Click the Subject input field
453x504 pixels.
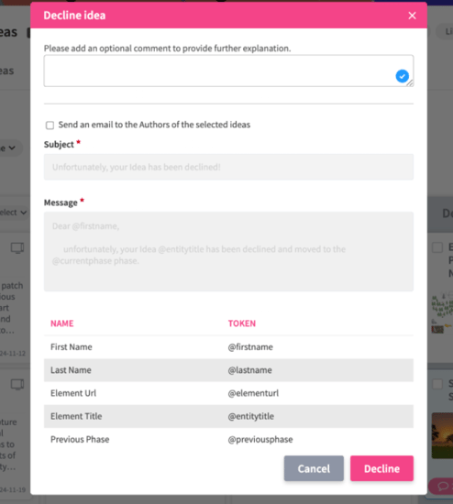pos(228,167)
